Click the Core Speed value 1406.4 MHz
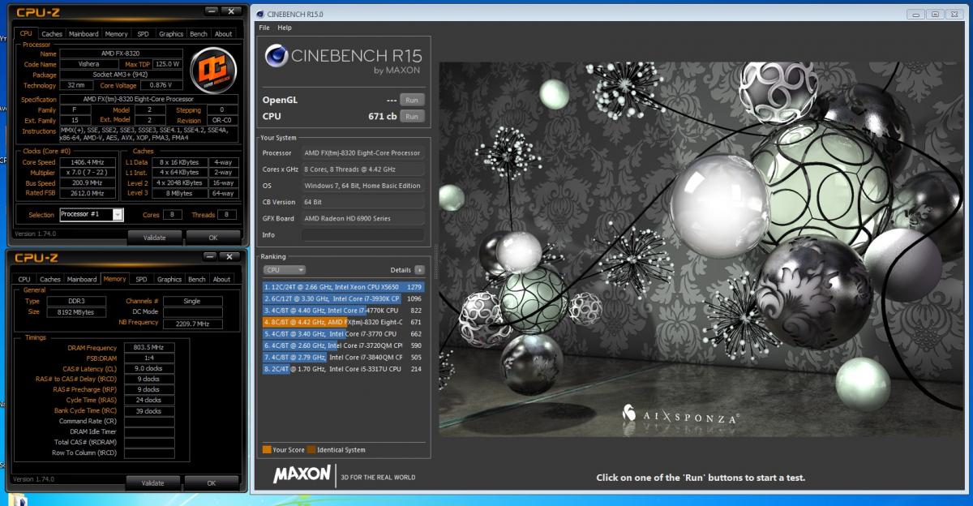Image resolution: width=973 pixels, height=506 pixels. click(87, 162)
